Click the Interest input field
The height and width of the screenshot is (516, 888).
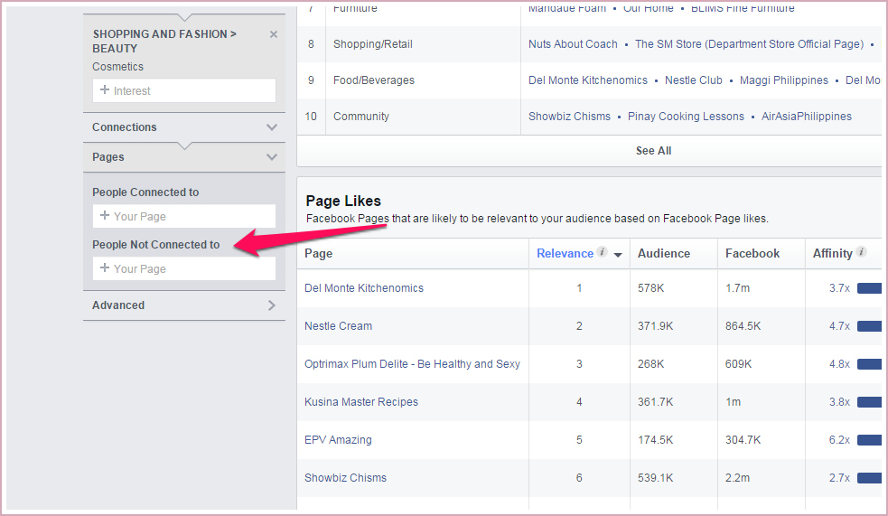pyautogui.click(x=184, y=90)
